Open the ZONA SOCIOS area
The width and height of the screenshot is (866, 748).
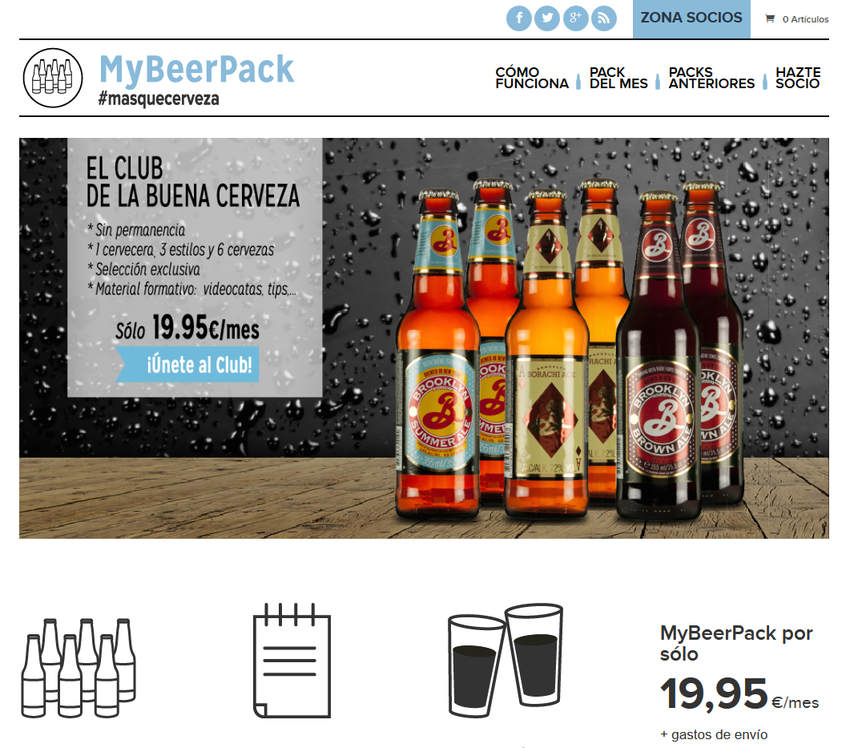coord(691,18)
